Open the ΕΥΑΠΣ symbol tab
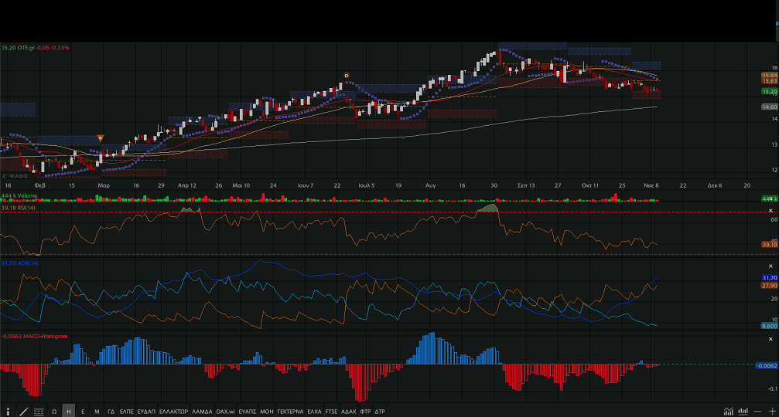The width and height of the screenshot is (779, 417). point(248,412)
